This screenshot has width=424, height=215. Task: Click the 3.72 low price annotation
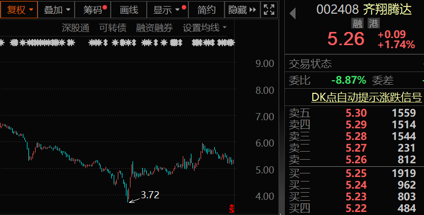[150, 195]
